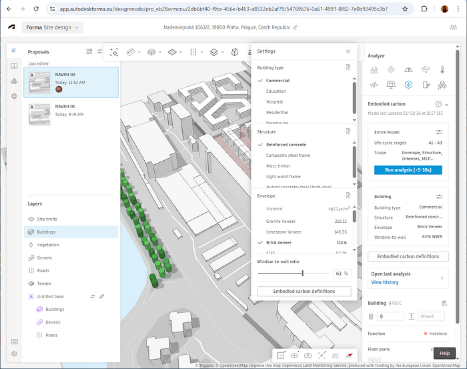Click the globe icon in left sidebar
The height and width of the screenshot is (369, 467).
point(14,96)
